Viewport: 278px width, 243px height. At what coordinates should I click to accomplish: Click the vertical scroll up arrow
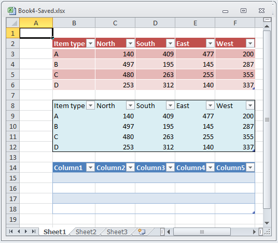[x=267, y=26]
